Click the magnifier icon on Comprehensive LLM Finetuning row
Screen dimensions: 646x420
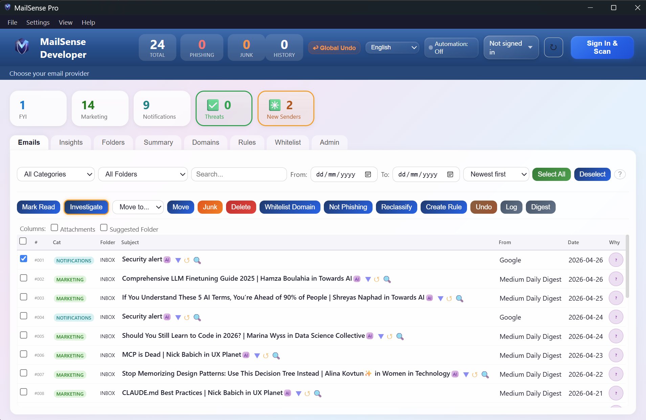[387, 279]
